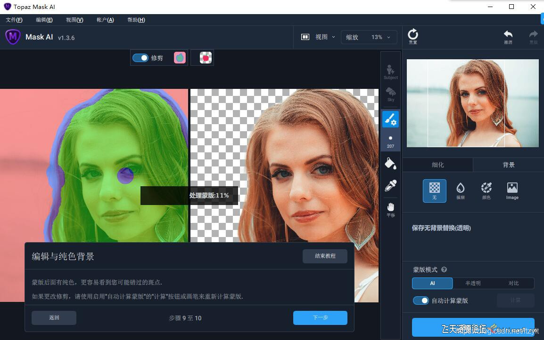Image resolution: width=544 pixels, height=340 pixels.
Task: Open the 文件 menu
Action: point(14,20)
